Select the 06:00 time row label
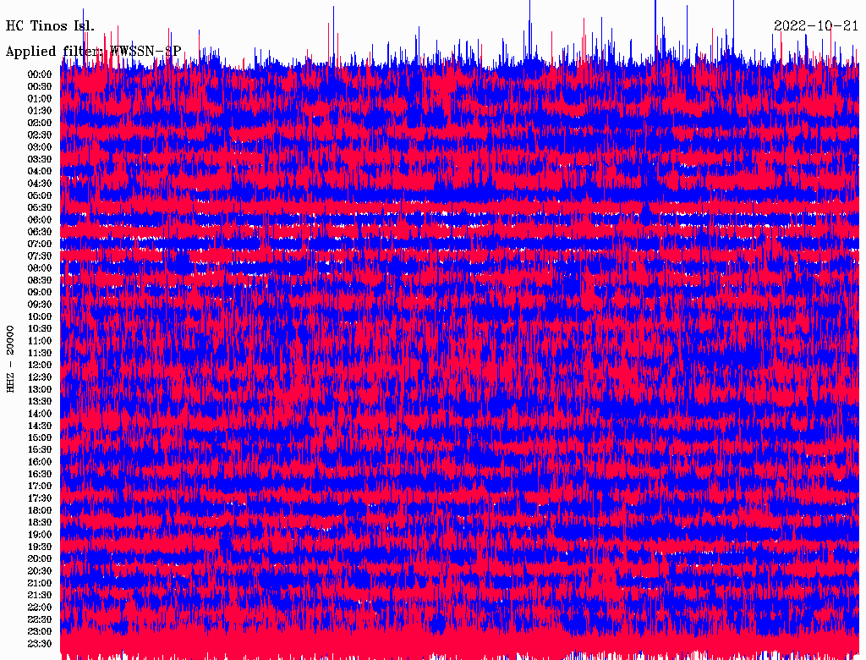 click(x=40, y=220)
